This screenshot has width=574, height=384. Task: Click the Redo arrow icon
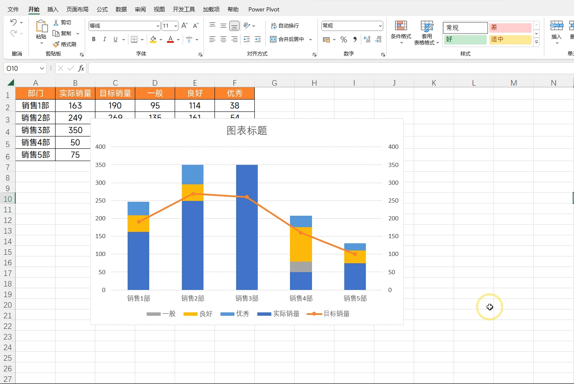point(14,33)
